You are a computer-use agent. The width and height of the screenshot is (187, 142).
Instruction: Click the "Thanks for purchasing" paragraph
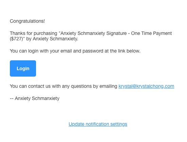[x=91, y=36]
